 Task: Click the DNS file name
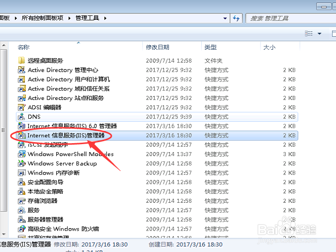[x=34, y=117]
